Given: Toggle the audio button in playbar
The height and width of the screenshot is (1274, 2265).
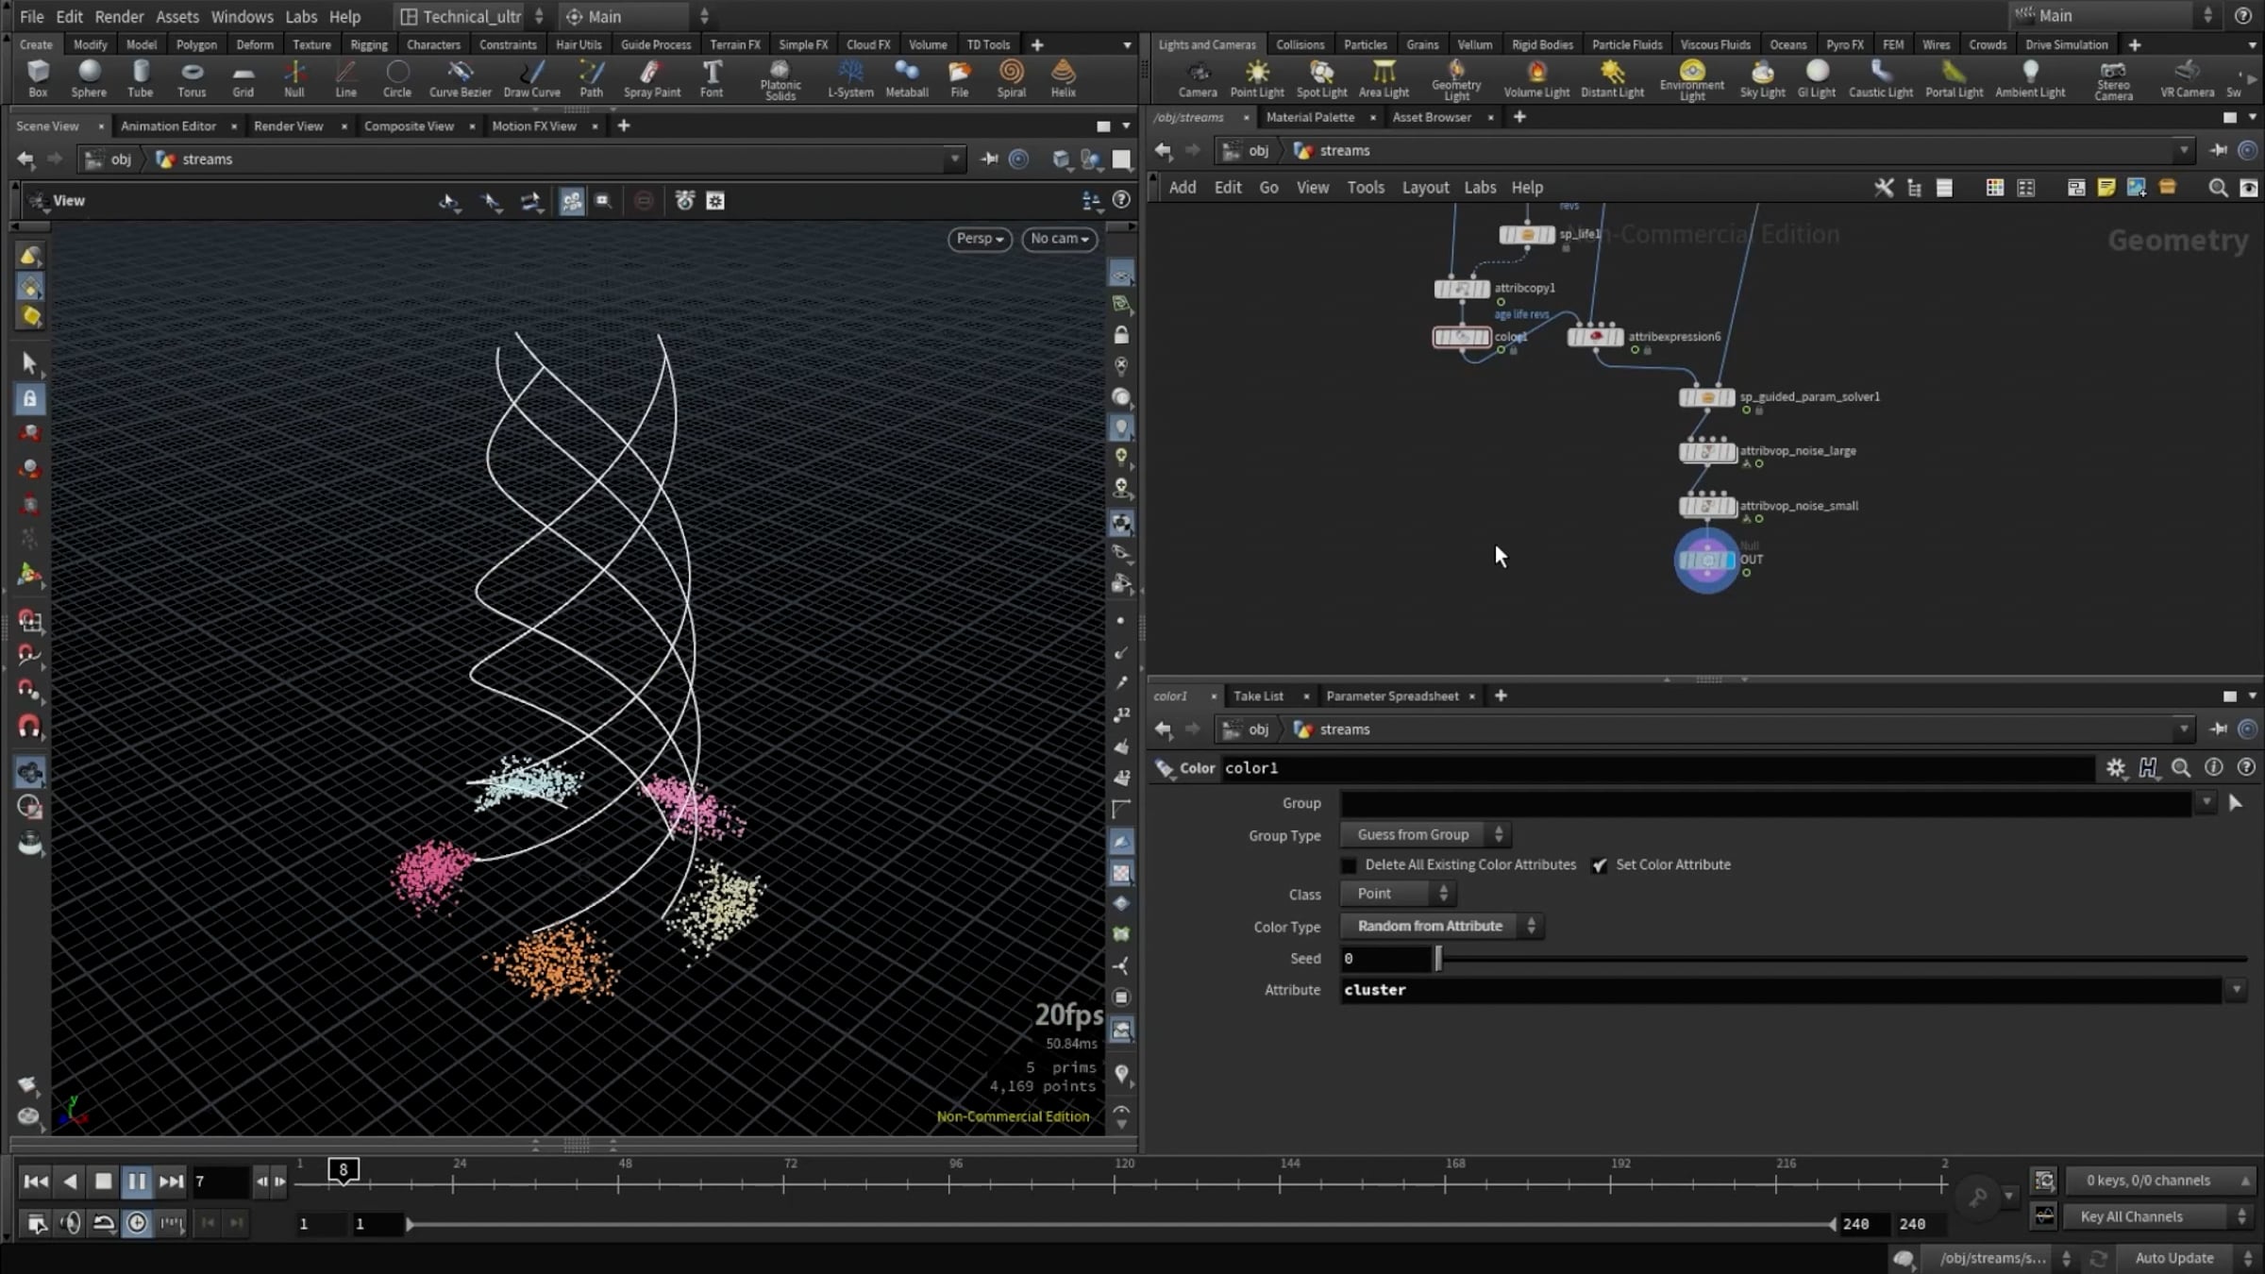Looking at the screenshot, I should 70,1223.
